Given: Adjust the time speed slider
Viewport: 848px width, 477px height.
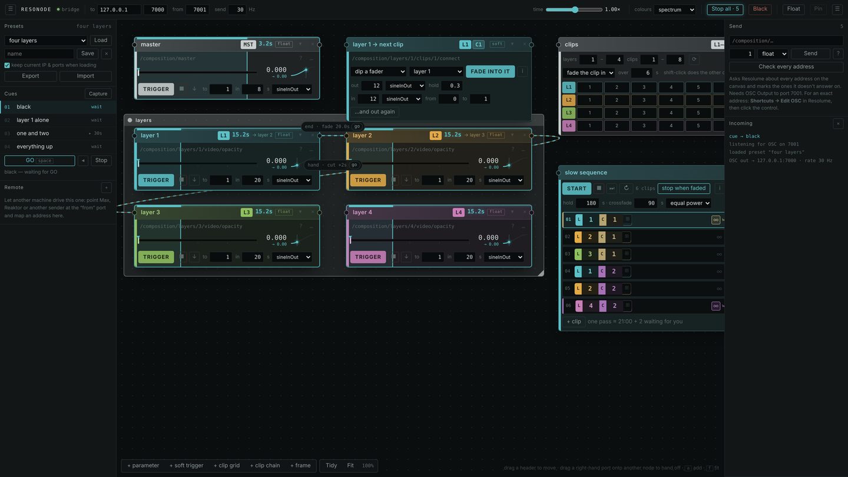Looking at the screenshot, I should coord(574,9).
